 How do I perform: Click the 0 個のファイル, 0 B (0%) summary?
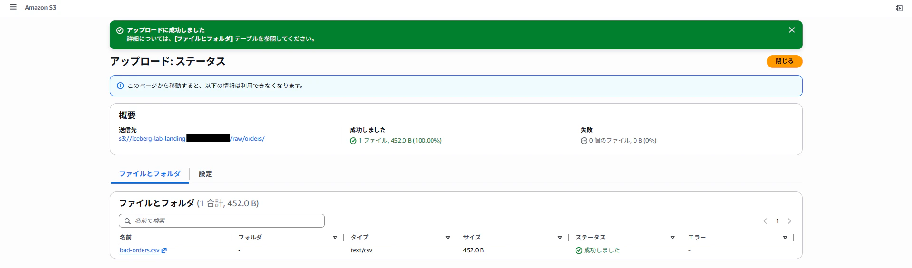(623, 141)
